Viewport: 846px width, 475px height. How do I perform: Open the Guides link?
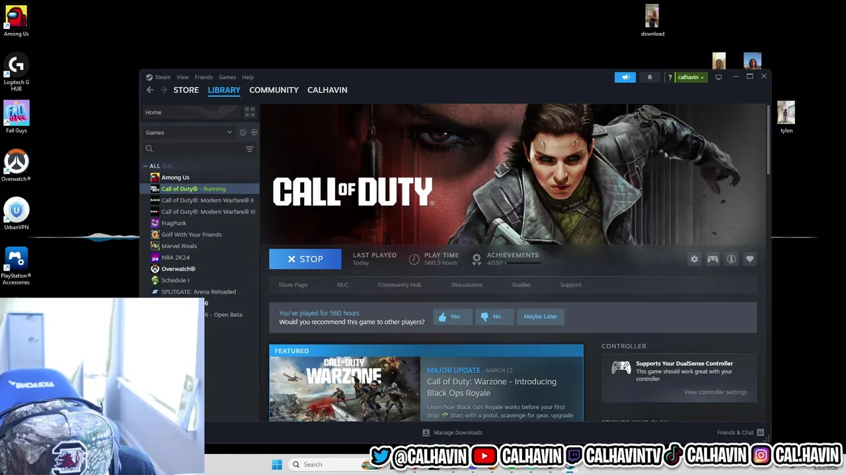(521, 284)
